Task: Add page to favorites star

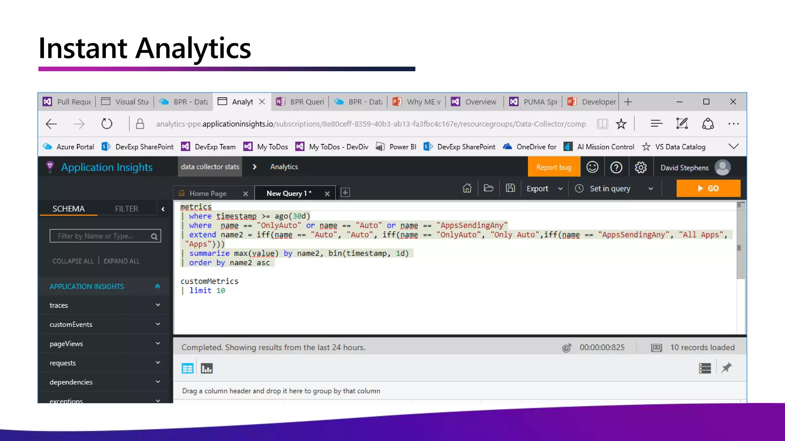Action: pyautogui.click(x=621, y=124)
